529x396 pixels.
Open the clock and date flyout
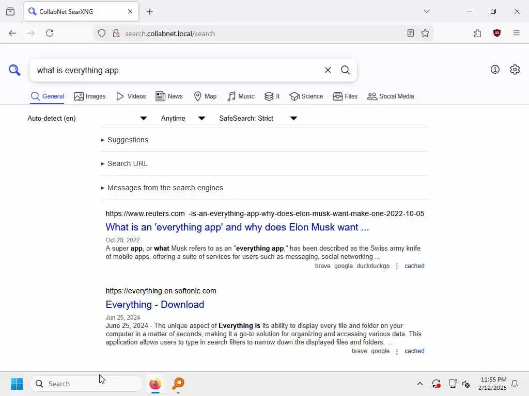[492, 384]
